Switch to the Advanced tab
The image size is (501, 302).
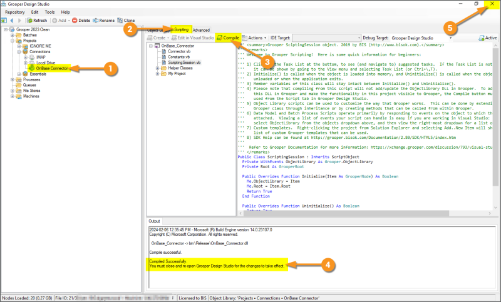tap(201, 29)
